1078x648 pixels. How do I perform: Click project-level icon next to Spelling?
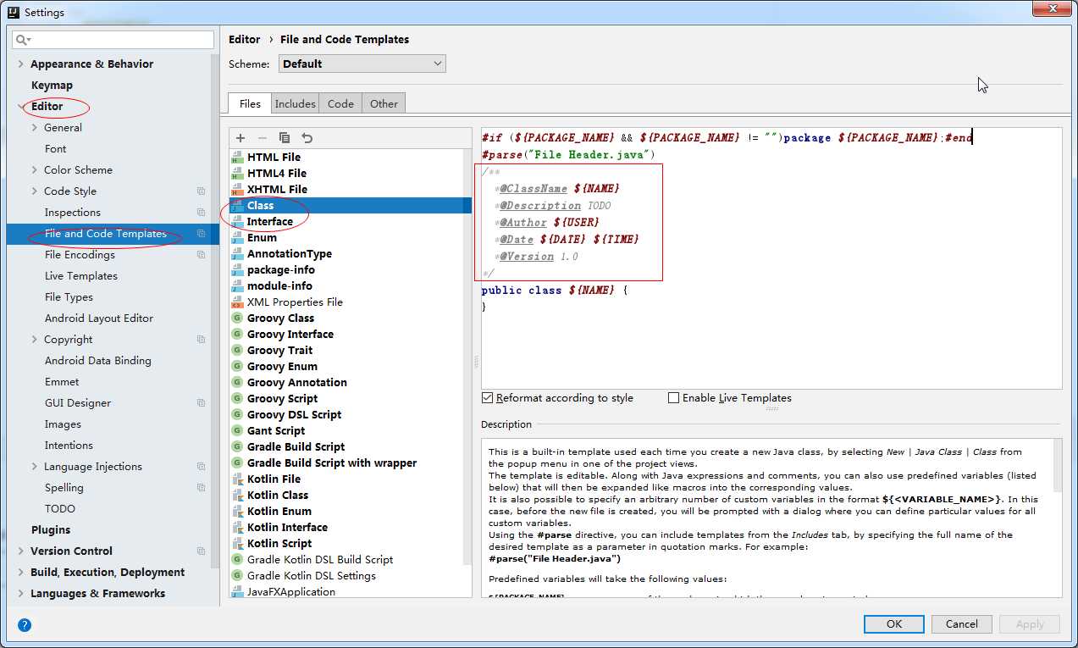pyautogui.click(x=202, y=488)
